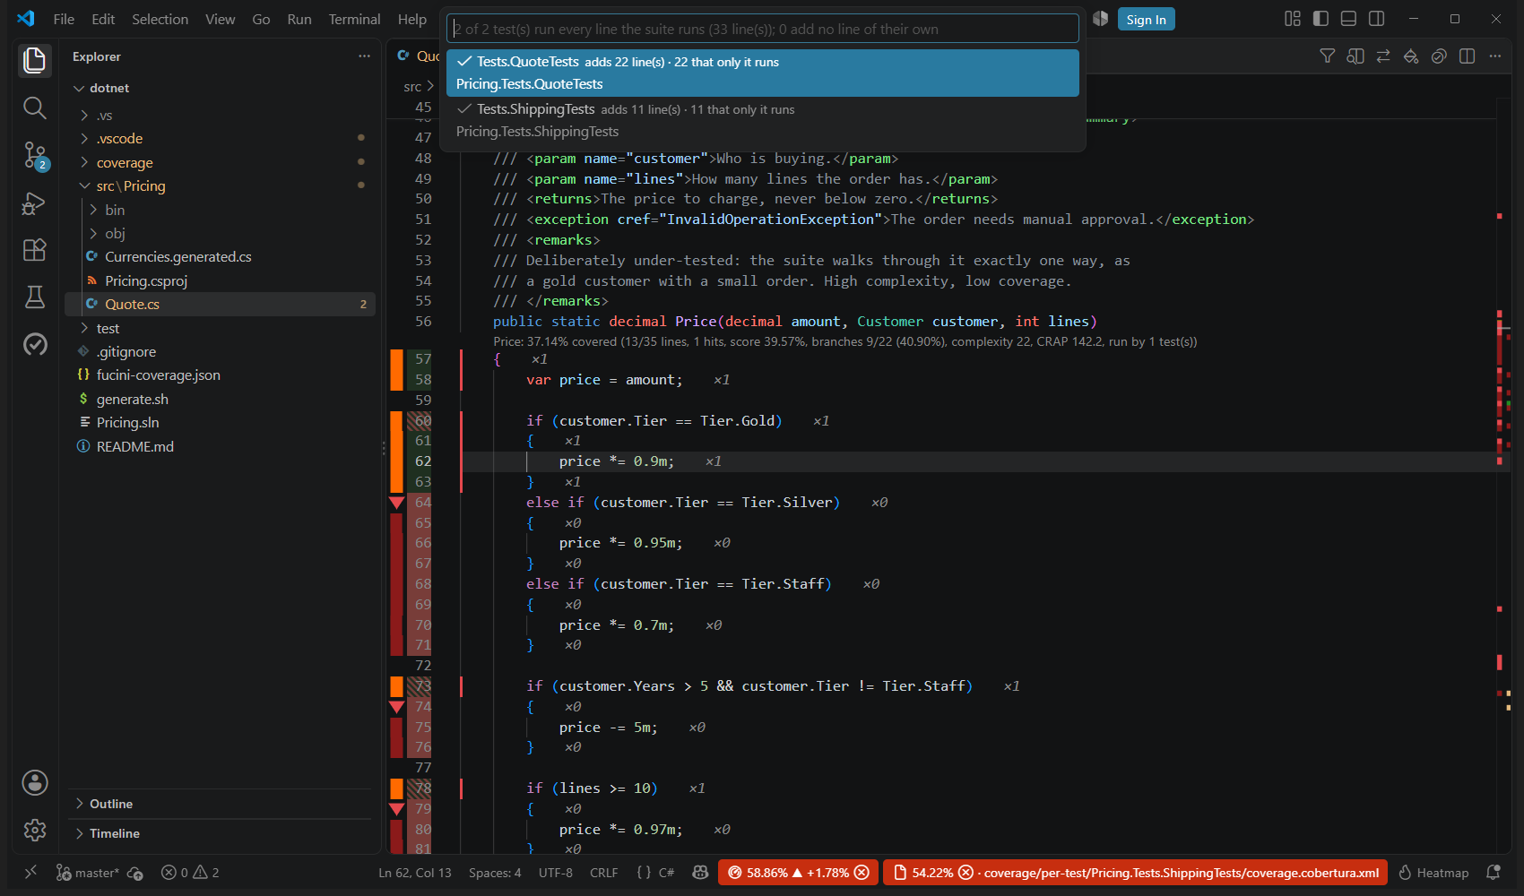Image resolution: width=1524 pixels, height=896 pixels.
Task: Toggle Tests.ShippingTests checked item in picker
Action: [763, 120]
